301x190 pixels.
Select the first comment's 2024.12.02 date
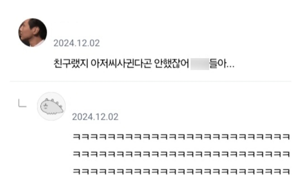77,43
